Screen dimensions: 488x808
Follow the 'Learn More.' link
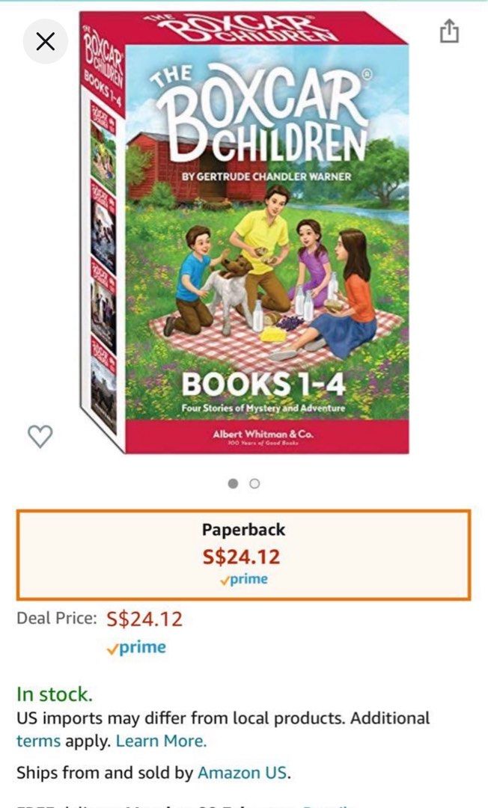point(161,741)
